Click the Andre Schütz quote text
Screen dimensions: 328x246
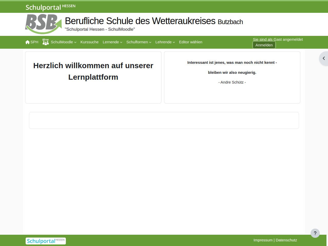pos(232,82)
